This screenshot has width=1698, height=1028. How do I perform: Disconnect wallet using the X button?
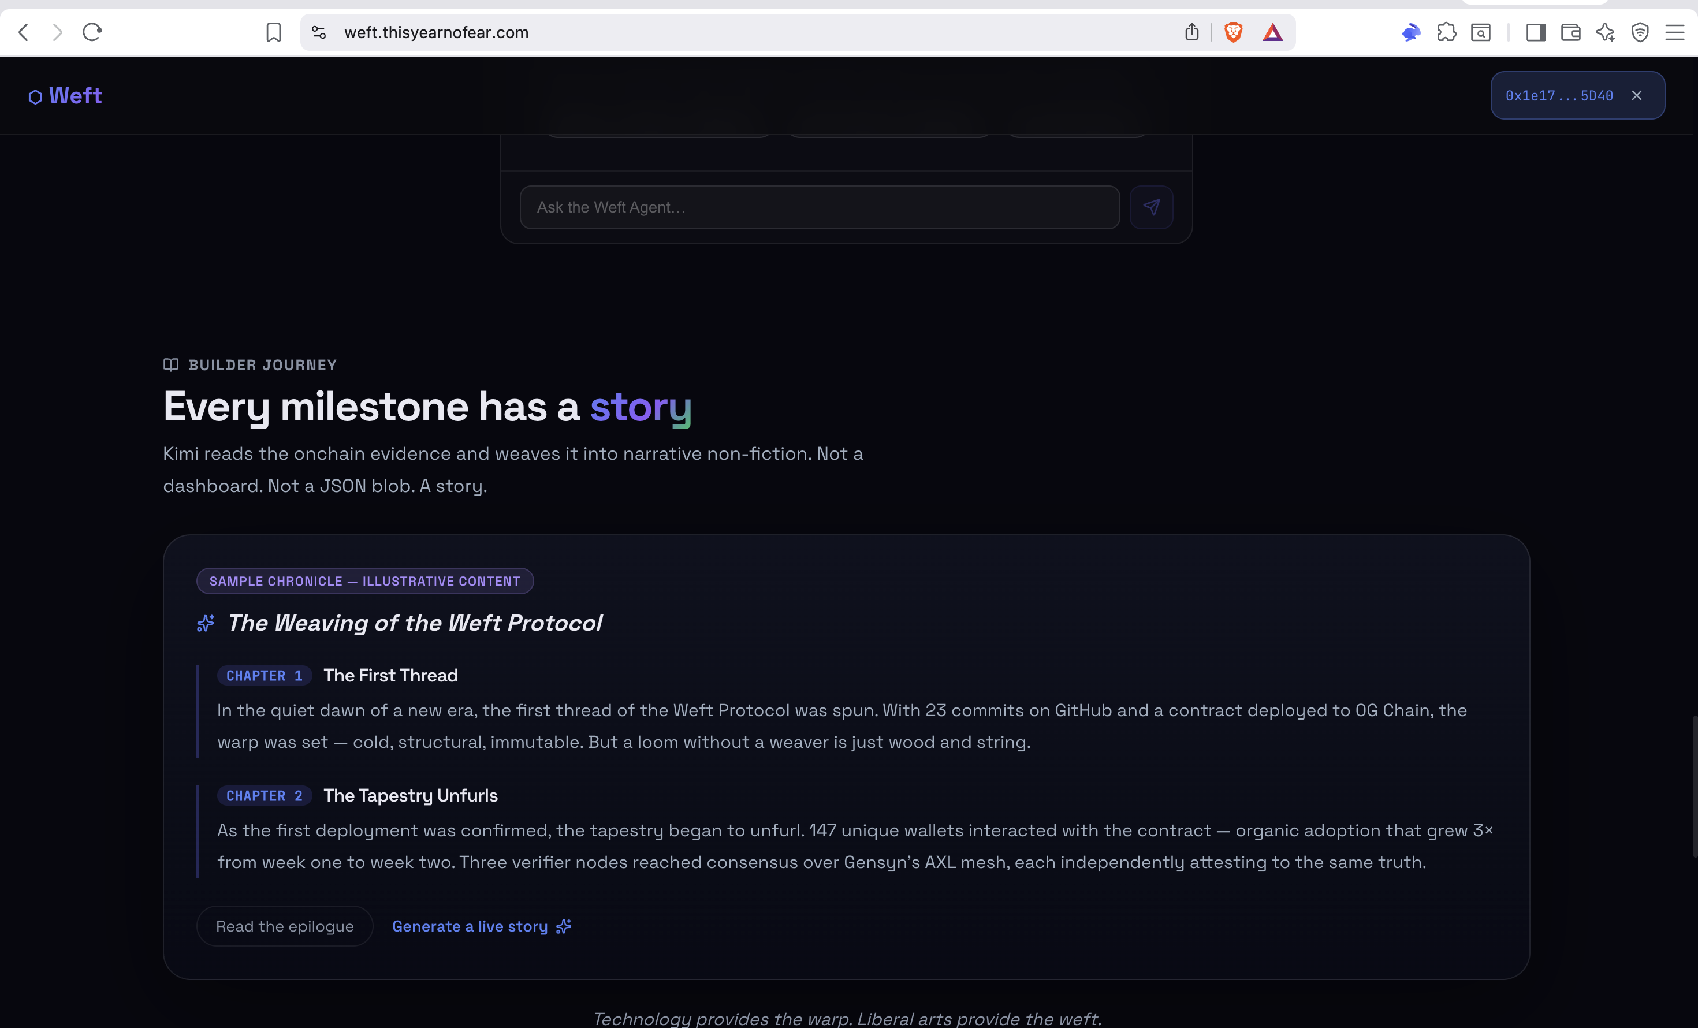click(x=1637, y=96)
